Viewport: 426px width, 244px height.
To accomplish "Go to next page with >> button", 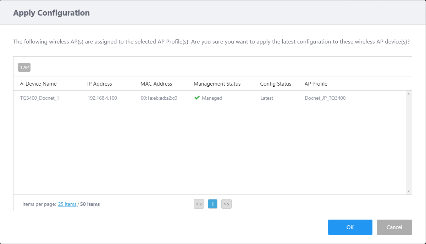I will [226, 204].
